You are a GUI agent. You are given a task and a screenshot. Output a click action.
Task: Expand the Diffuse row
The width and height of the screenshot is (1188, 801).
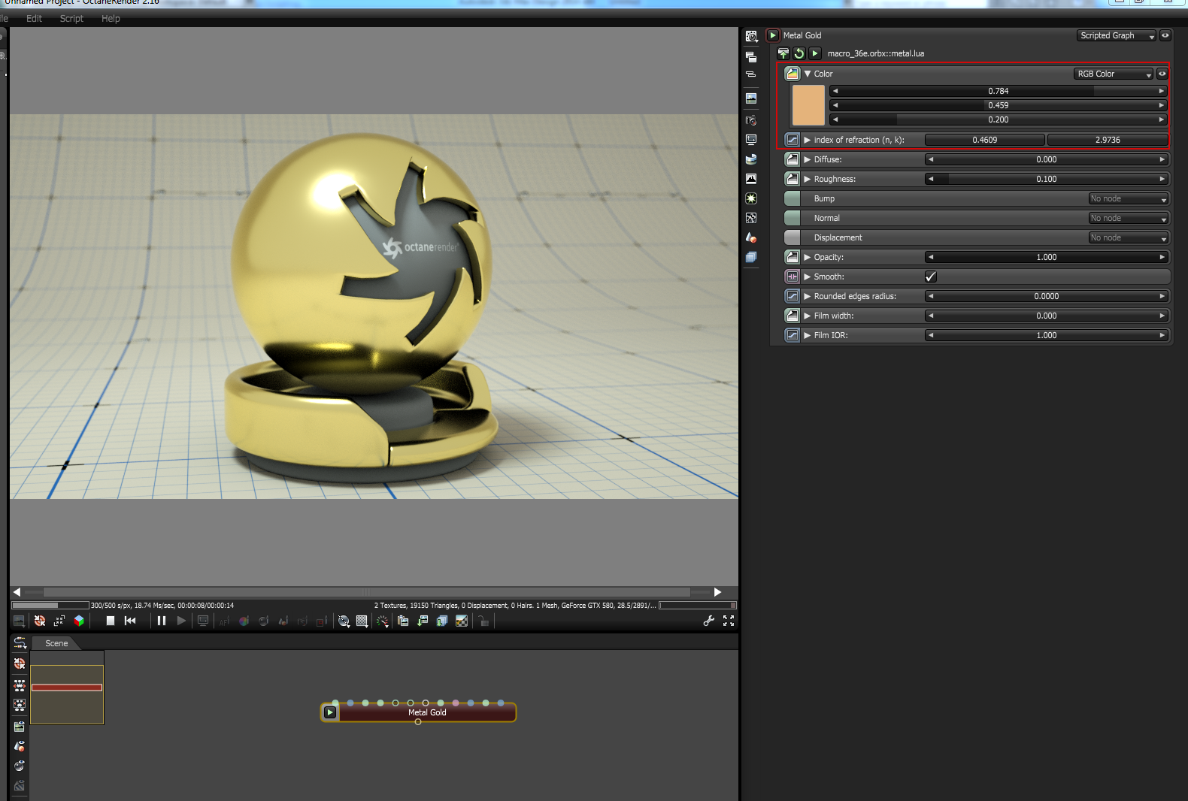pos(808,159)
